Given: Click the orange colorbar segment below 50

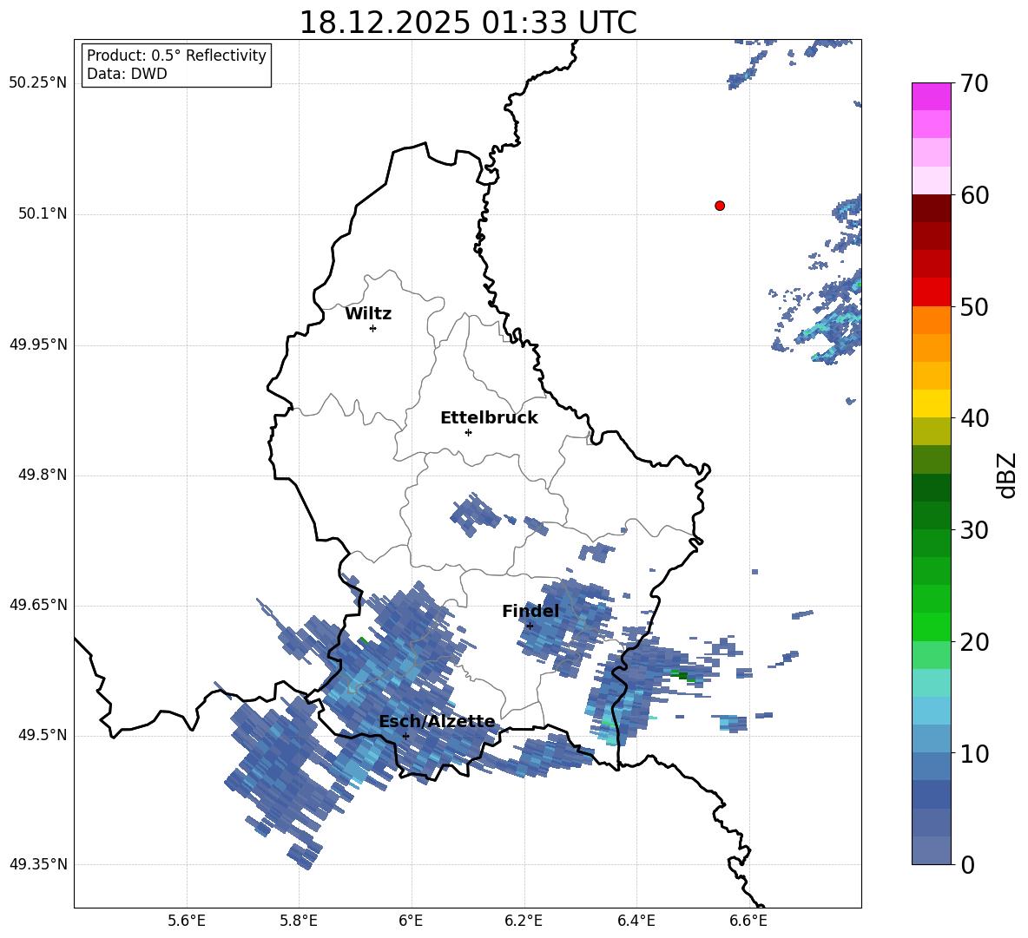Looking at the screenshot, I should pos(931,320).
